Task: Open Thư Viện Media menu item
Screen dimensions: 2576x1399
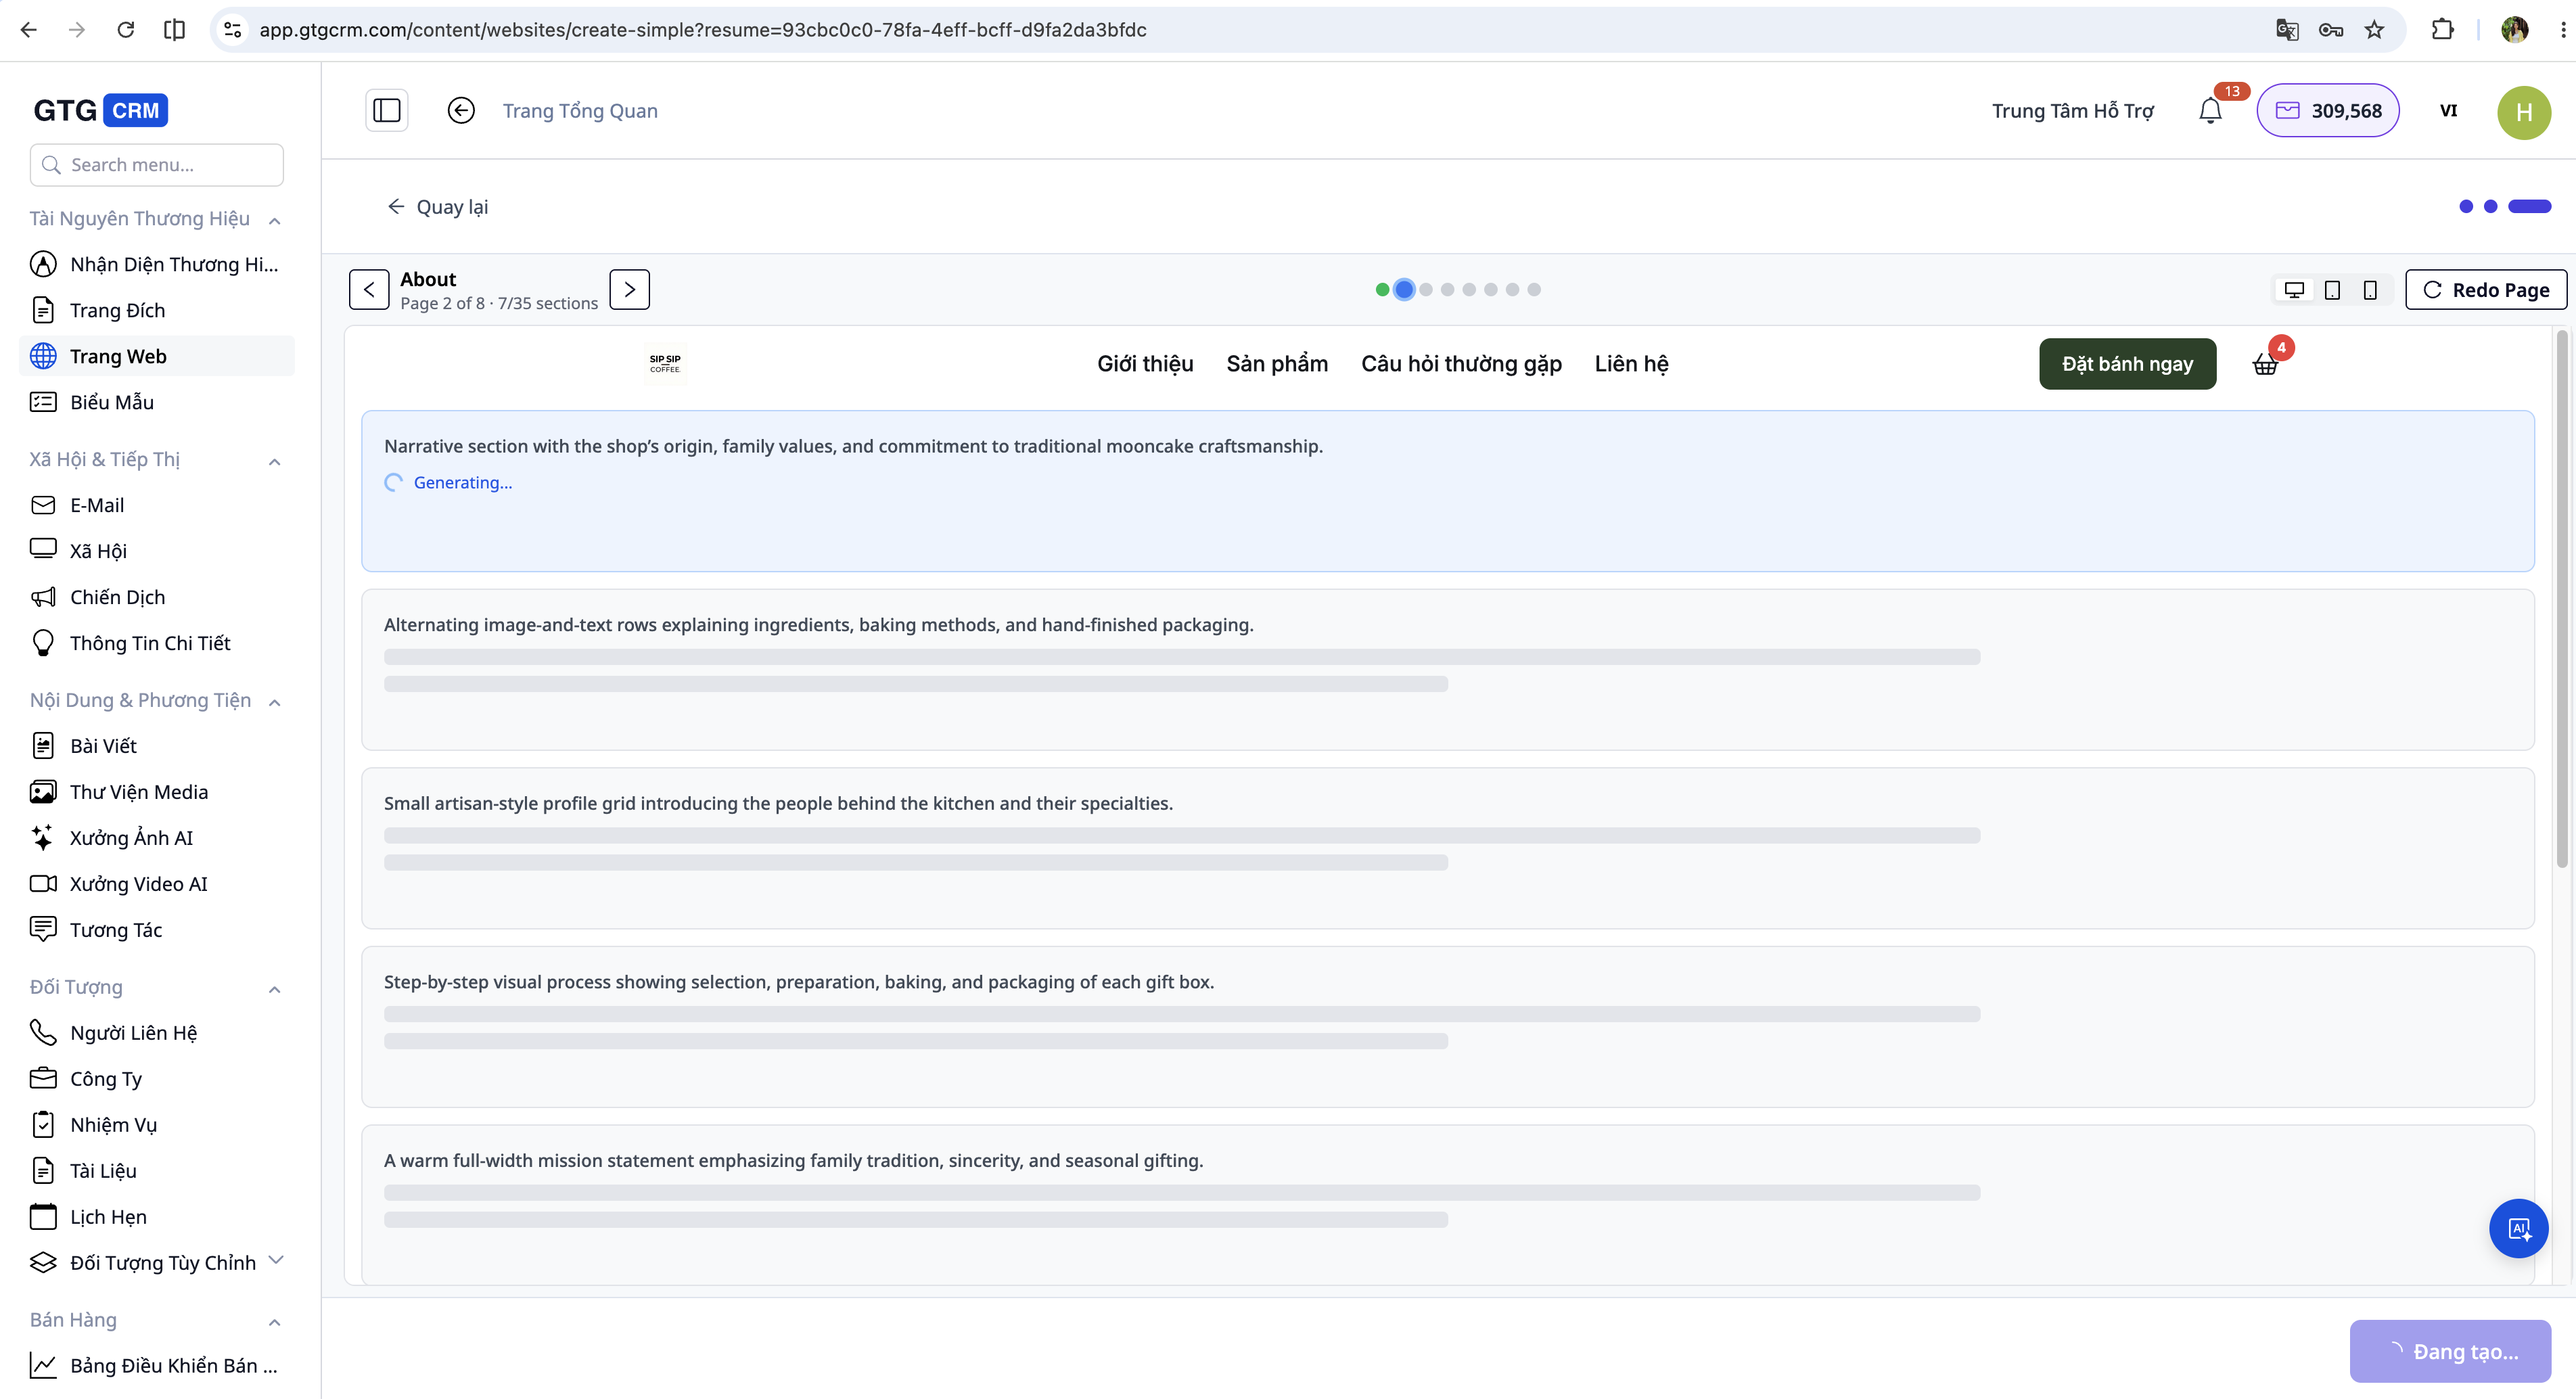Action: click(x=157, y=792)
